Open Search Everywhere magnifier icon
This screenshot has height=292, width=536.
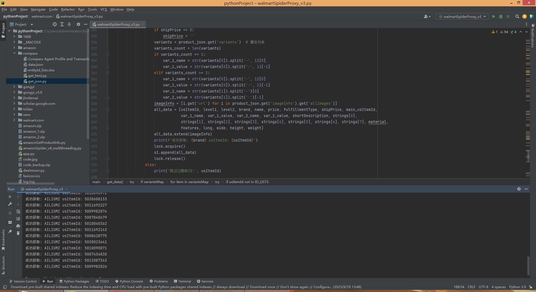(x=517, y=16)
